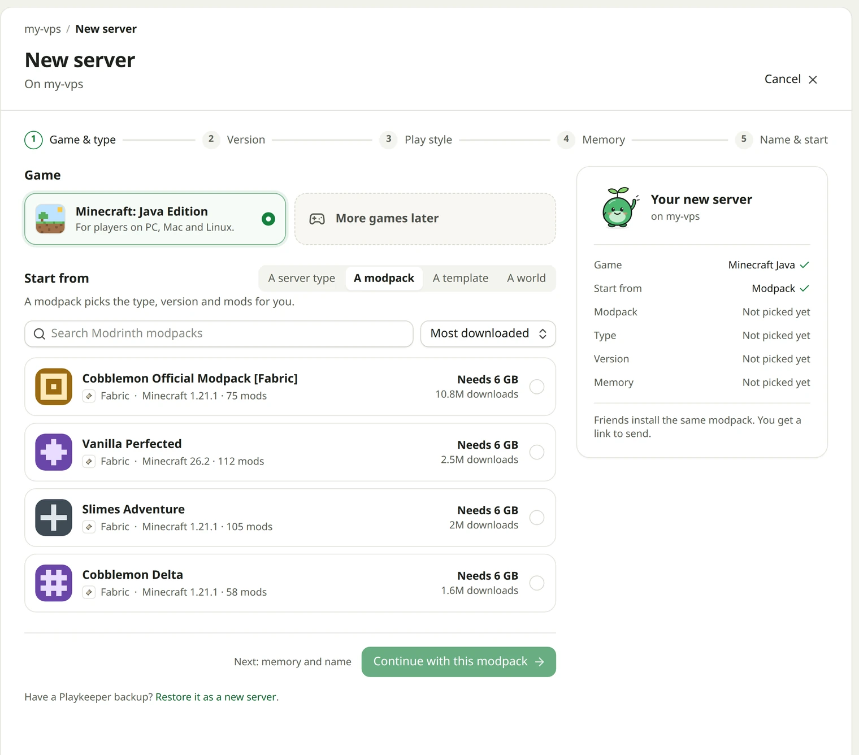Screen dimensions: 859x755
Task: Click step 5 circle for Name & start
Action: tap(744, 140)
